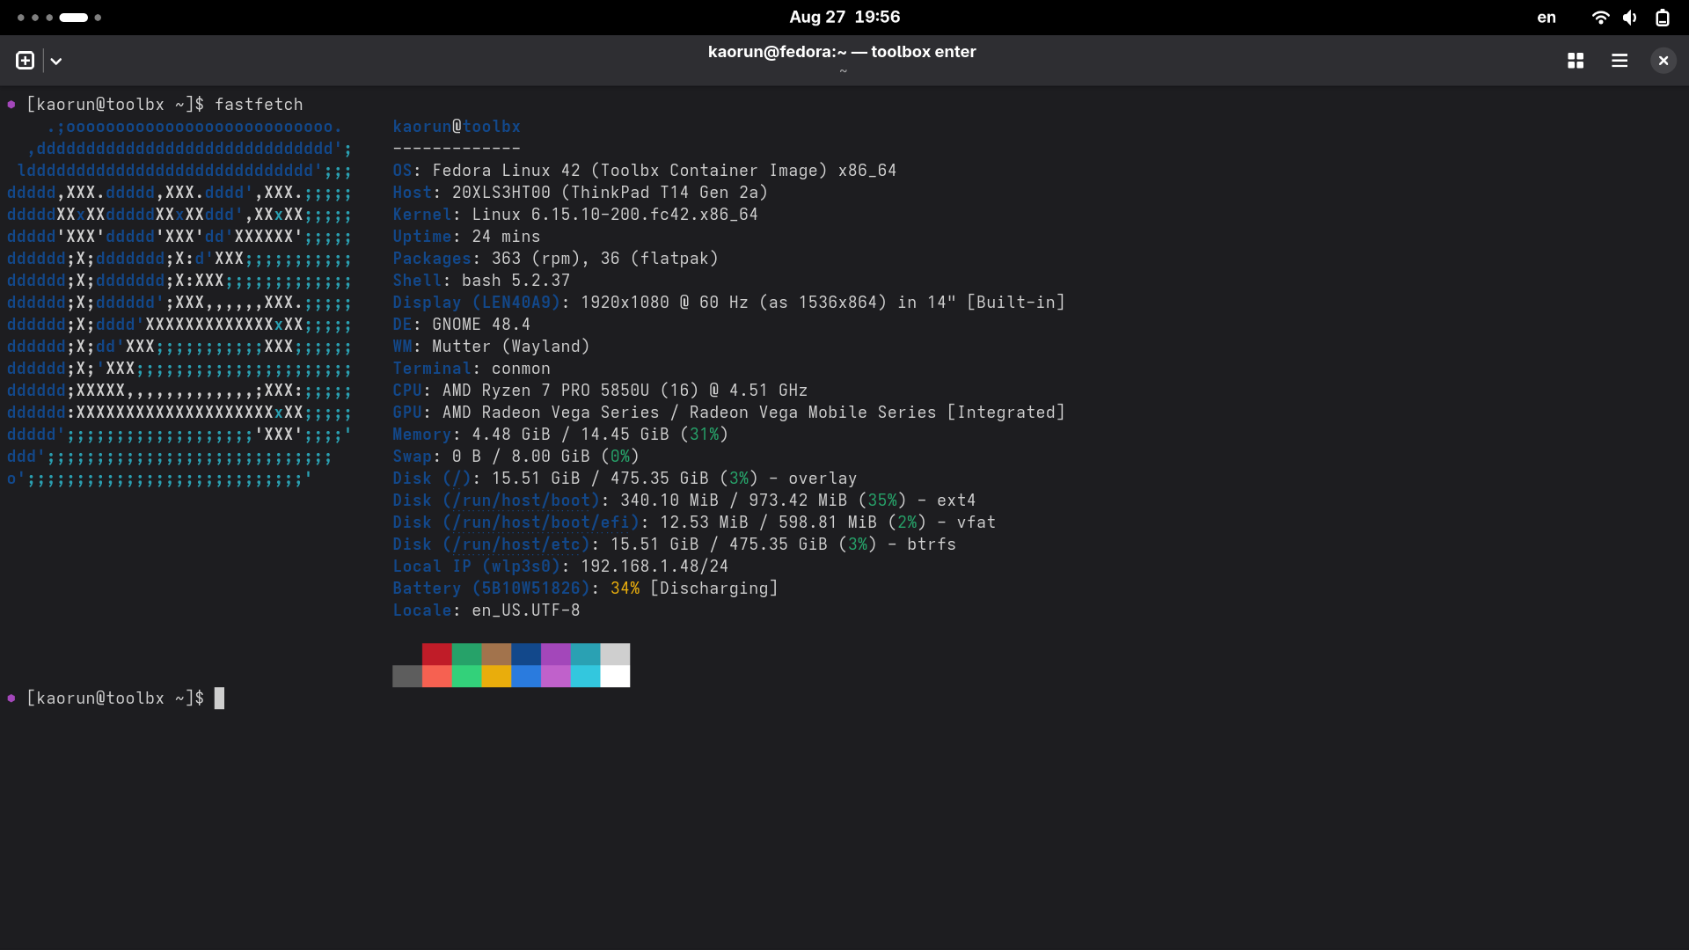Click the volume speaker icon
This screenshot has height=950, width=1689.
point(1630,18)
